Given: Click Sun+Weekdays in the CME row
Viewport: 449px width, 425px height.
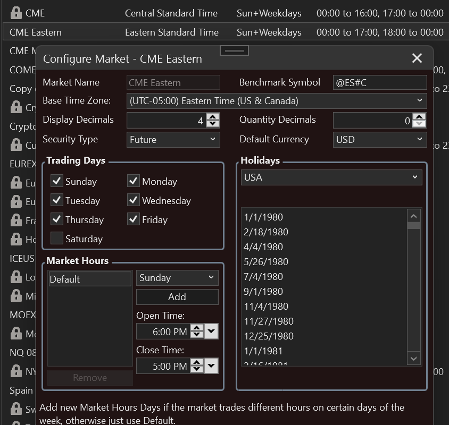Looking at the screenshot, I should click(x=269, y=13).
